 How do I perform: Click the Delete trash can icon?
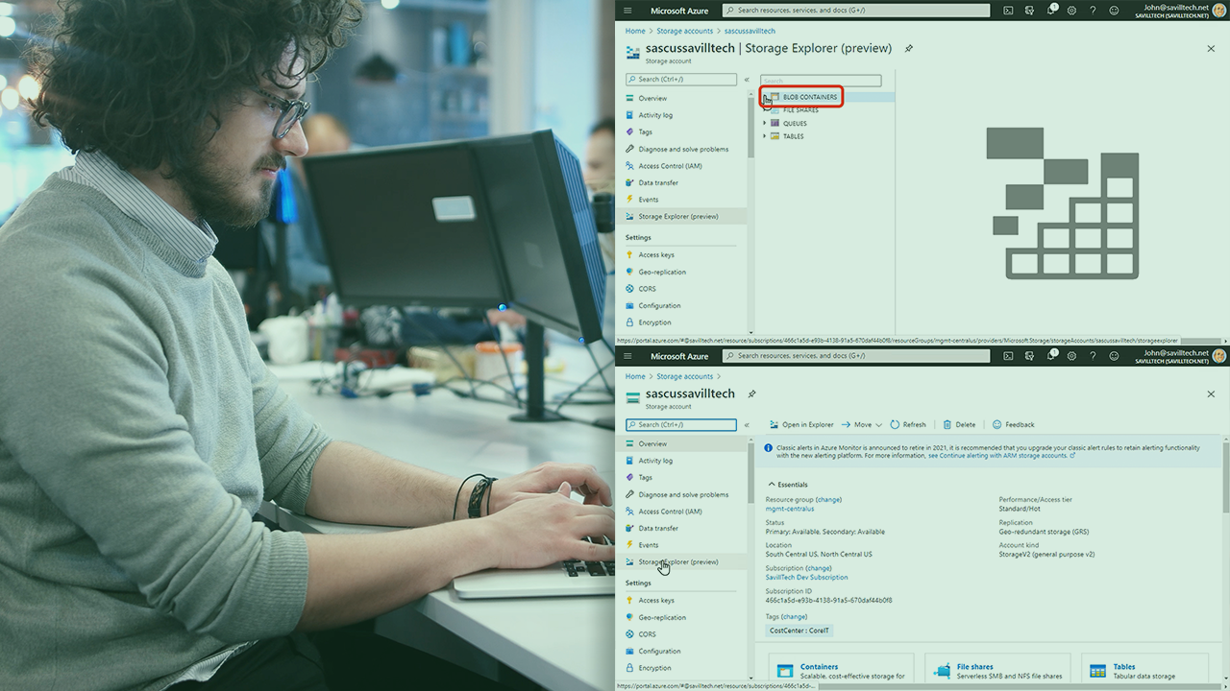tap(947, 424)
